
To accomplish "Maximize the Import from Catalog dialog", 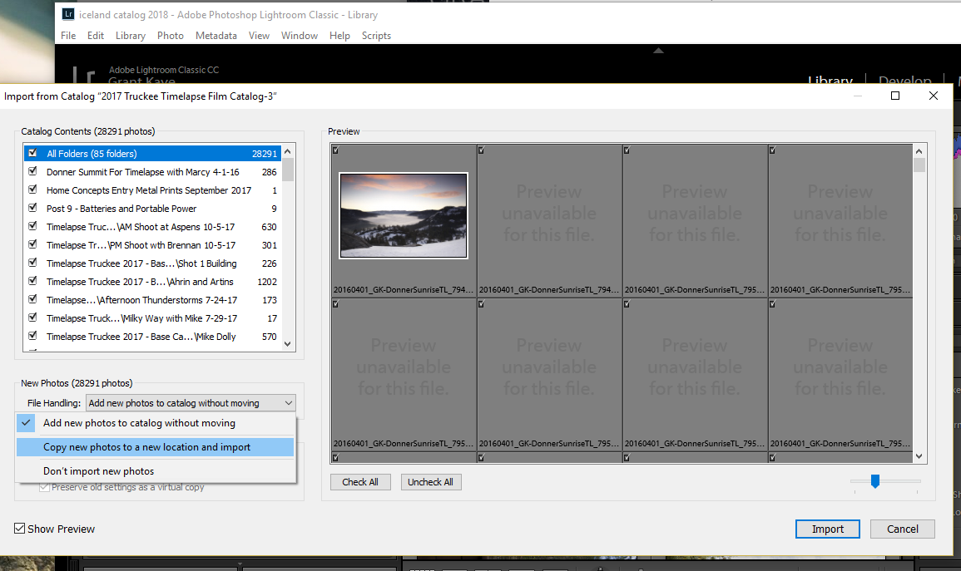I will click(x=894, y=96).
